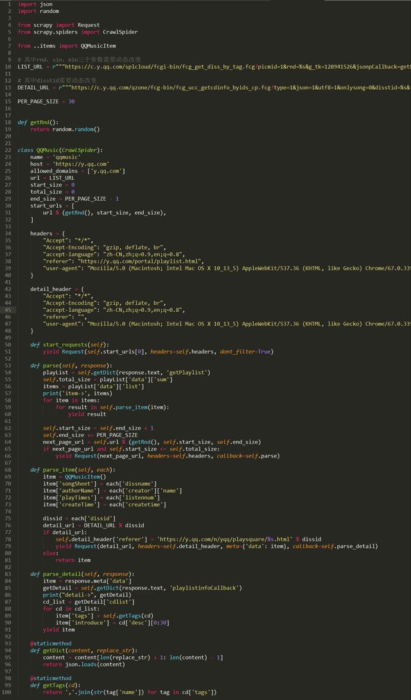
Task: Click the DETAIL_URL raw string definition
Action: [214, 87]
